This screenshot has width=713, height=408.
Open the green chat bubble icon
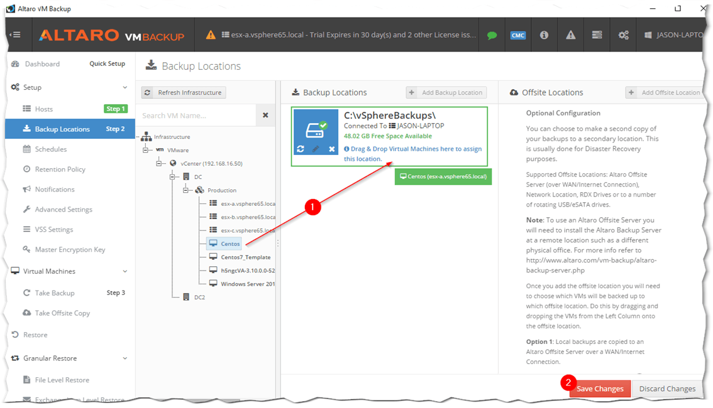pos(492,35)
